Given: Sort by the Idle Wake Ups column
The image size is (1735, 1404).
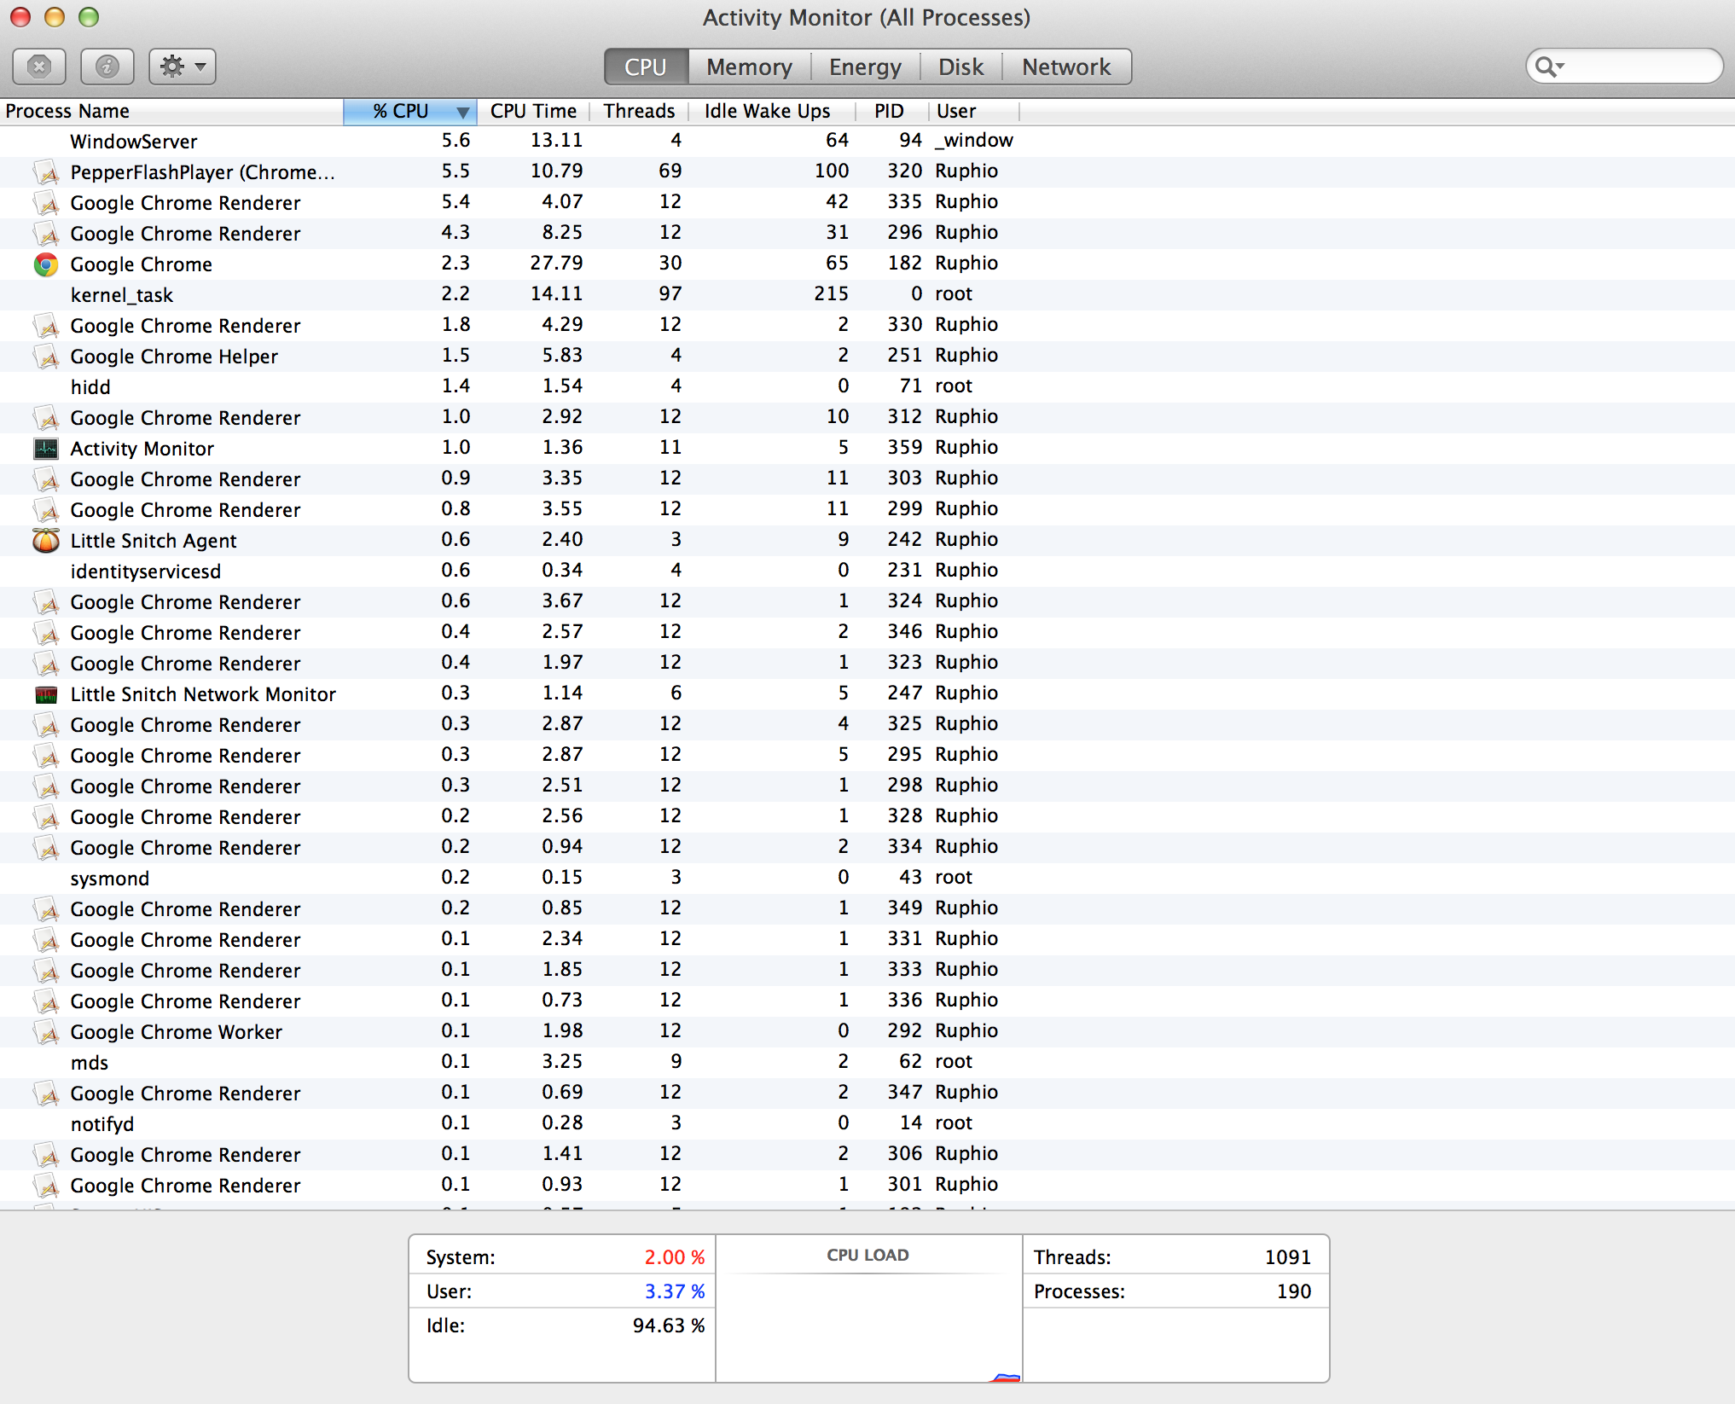Looking at the screenshot, I should (767, 112).
